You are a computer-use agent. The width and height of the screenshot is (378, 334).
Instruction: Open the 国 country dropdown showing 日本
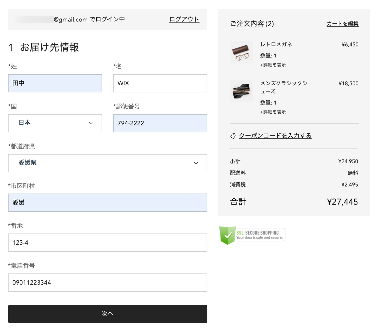55,123
